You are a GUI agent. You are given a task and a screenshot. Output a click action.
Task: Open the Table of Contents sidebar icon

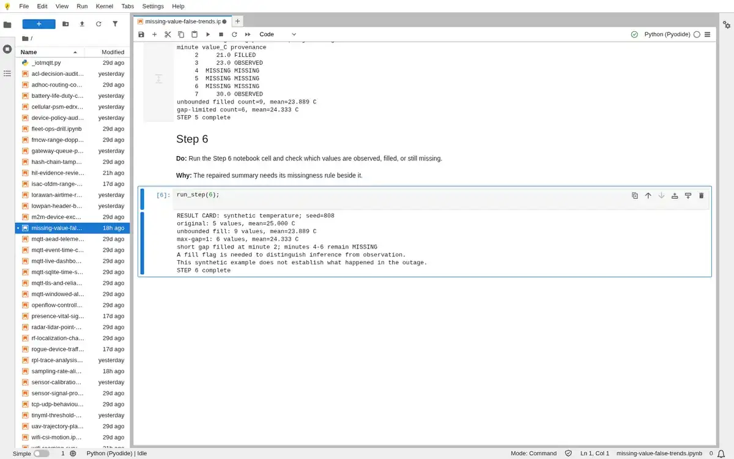click(7, 73)
